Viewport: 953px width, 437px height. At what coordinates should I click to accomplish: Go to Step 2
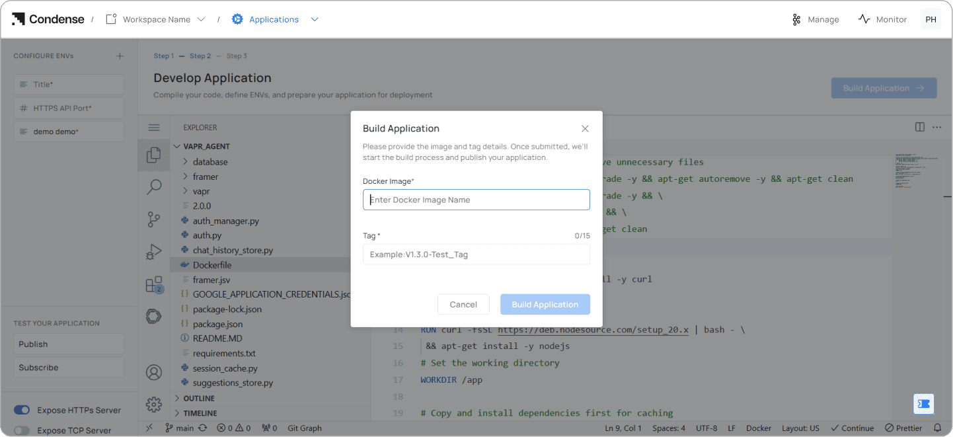point(200,56)
